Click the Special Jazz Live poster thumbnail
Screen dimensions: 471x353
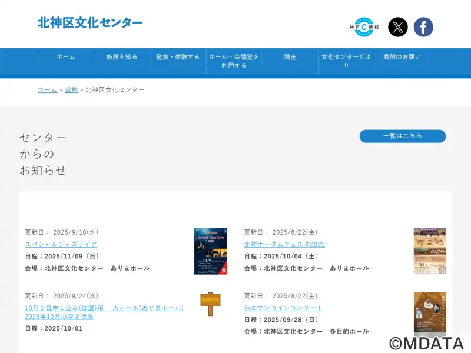(x=211, y=251)
